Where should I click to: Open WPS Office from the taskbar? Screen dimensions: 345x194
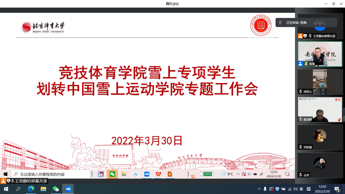[158, 174]
